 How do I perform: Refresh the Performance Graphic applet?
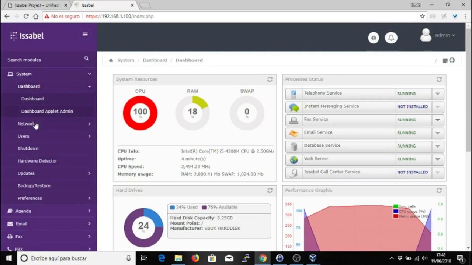[439, 190]
